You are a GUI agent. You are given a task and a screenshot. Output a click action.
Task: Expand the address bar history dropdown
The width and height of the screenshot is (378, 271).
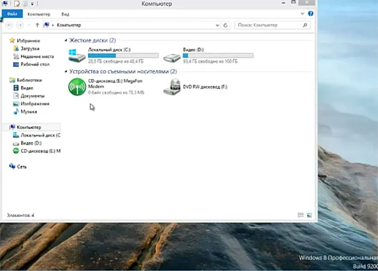(x=217, y=25)
